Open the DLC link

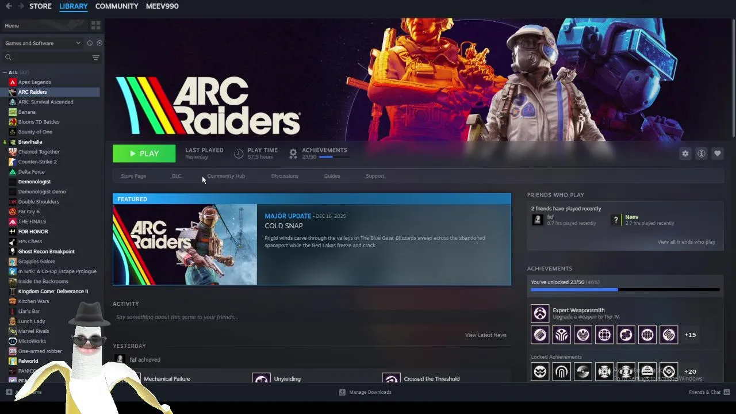[177, 176]
